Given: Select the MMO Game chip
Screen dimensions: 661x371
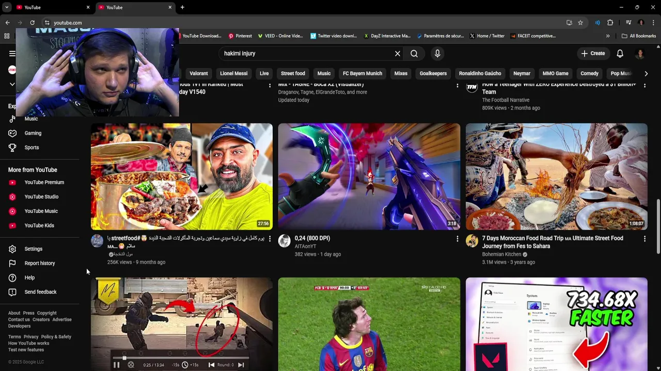Looking at the screenshot, I should coord(556,74).
